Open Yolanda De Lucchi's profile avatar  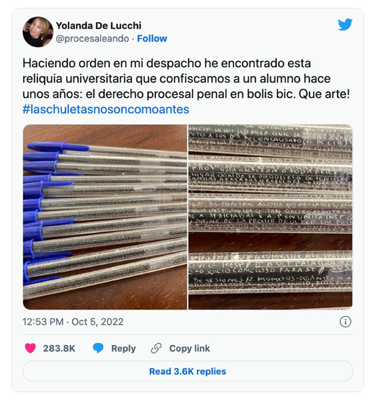pyautogui.click(x=38, y=32)
